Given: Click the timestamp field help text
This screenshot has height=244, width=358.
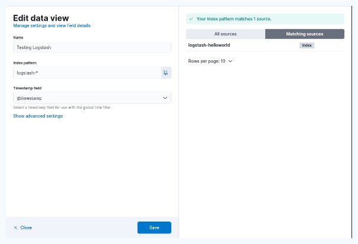Looking at the screenshot, I should click(62, 108).
